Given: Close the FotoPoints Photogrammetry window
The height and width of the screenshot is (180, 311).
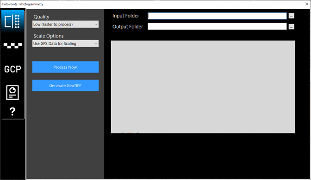Looking at the screenshot, I should (306, 4).
